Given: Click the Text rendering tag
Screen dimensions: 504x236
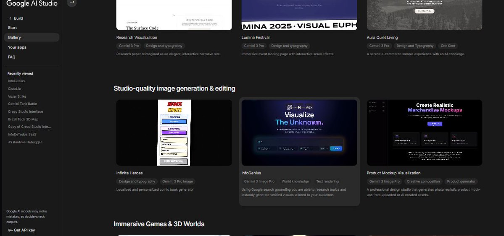Looking at the screenshot, I should (327, 182).
